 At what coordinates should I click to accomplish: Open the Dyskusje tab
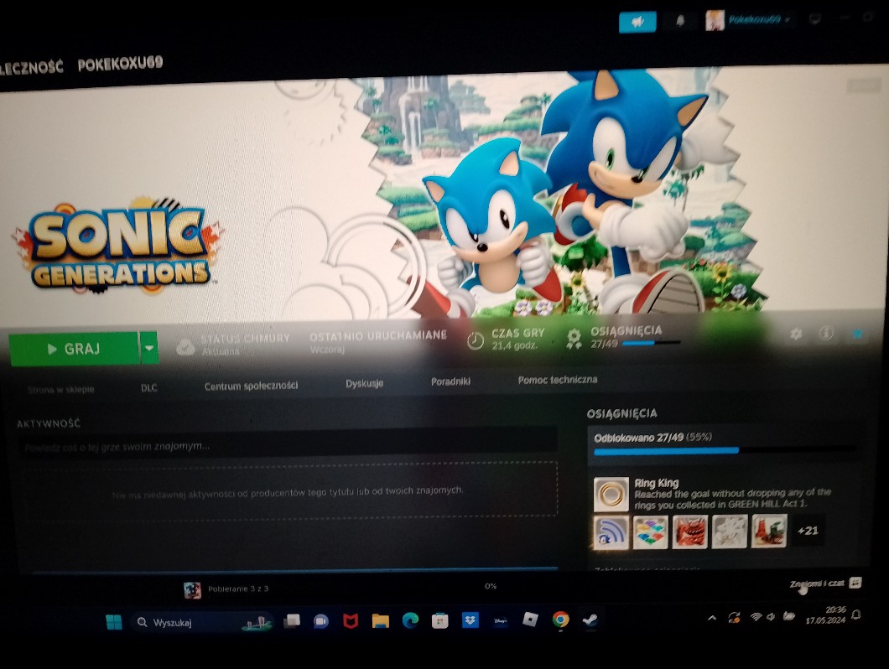point(364,383)
